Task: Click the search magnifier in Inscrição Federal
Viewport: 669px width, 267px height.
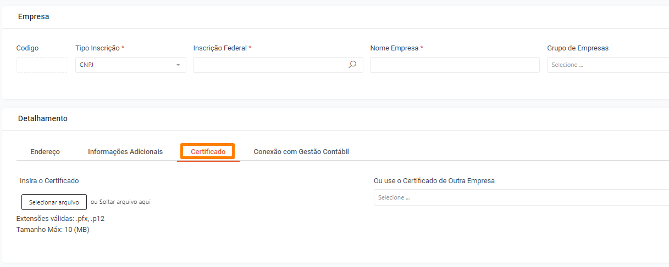Action: [x=352, y=65]
